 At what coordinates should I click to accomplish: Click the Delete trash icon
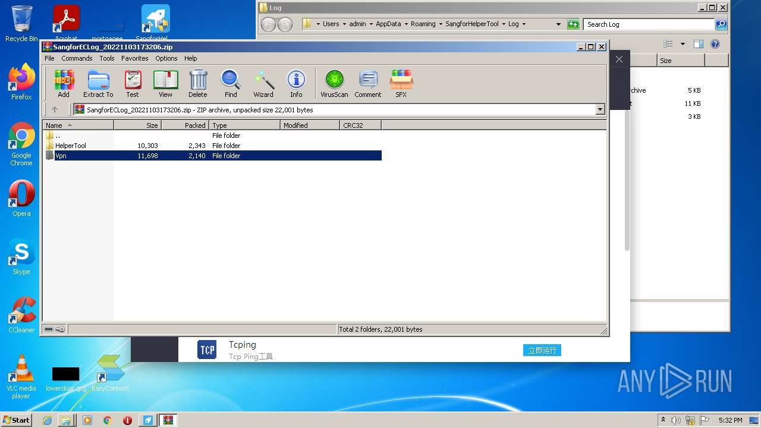(198, 84)
